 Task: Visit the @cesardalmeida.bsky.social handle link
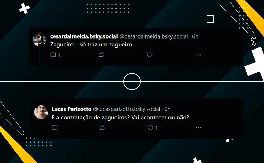(x=154, y=36)
